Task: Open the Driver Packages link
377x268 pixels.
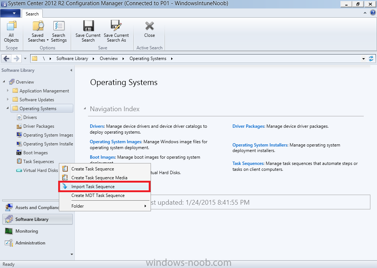Action: click(249, 126)
